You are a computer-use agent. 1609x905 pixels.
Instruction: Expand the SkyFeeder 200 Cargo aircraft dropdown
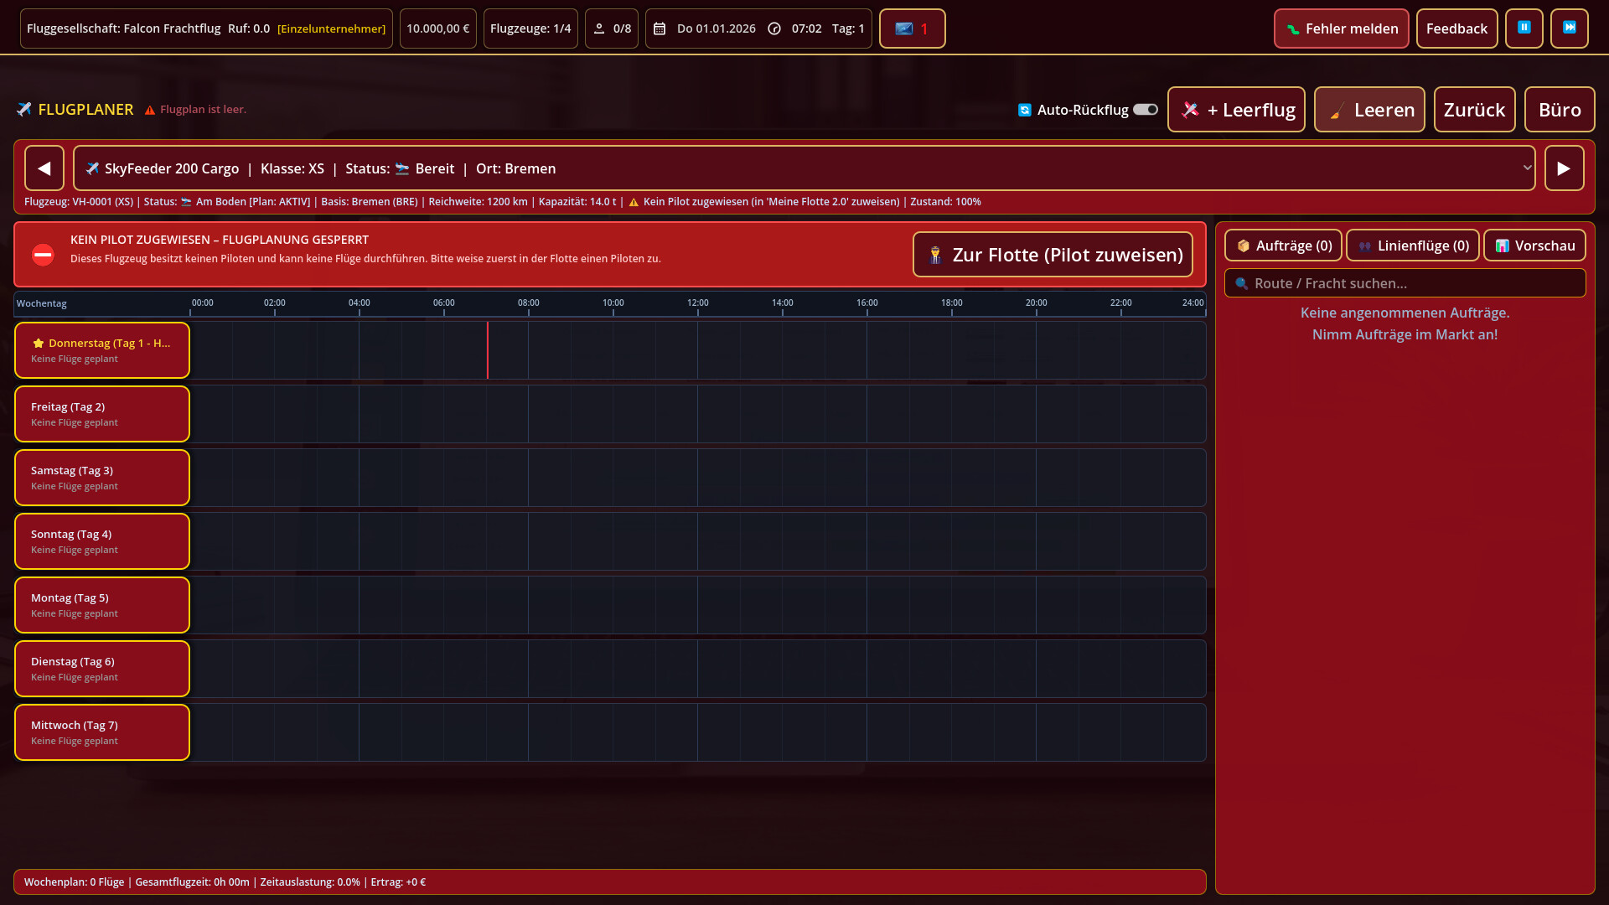pyautogui.click(x=804, y=168)
